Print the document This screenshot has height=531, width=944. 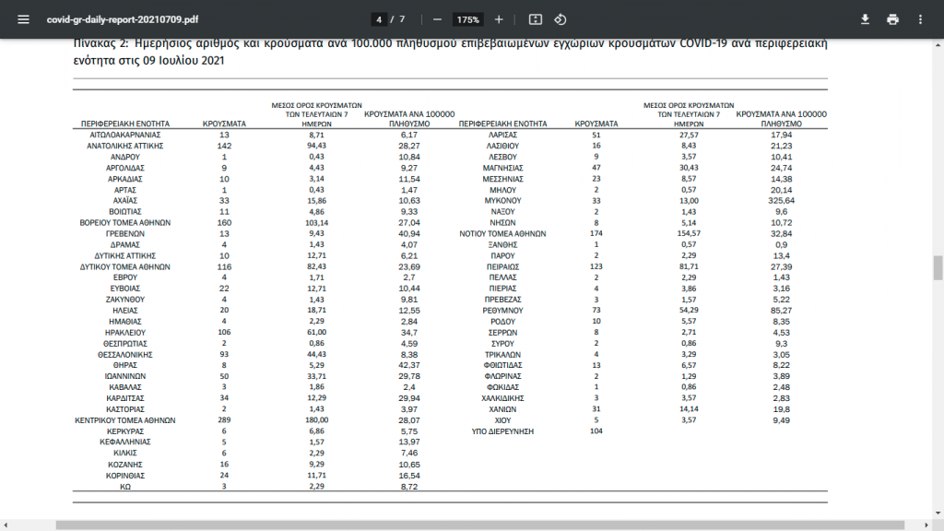coord(892,19)
